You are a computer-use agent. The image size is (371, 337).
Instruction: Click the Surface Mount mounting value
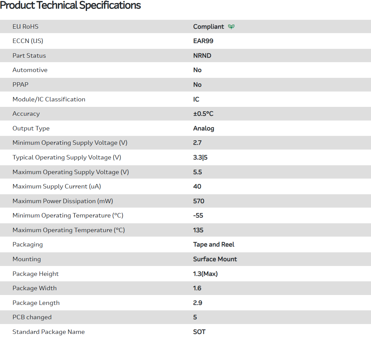click(x=215, y=259)
